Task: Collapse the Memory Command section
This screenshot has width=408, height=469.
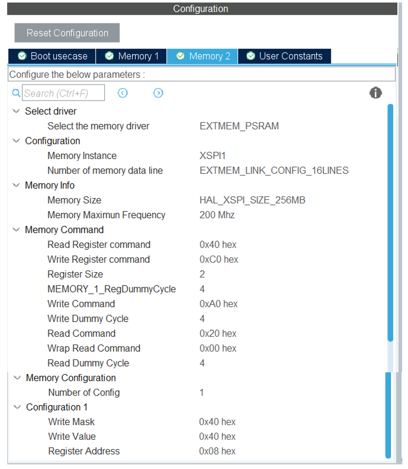Action: tap(16, 230)
